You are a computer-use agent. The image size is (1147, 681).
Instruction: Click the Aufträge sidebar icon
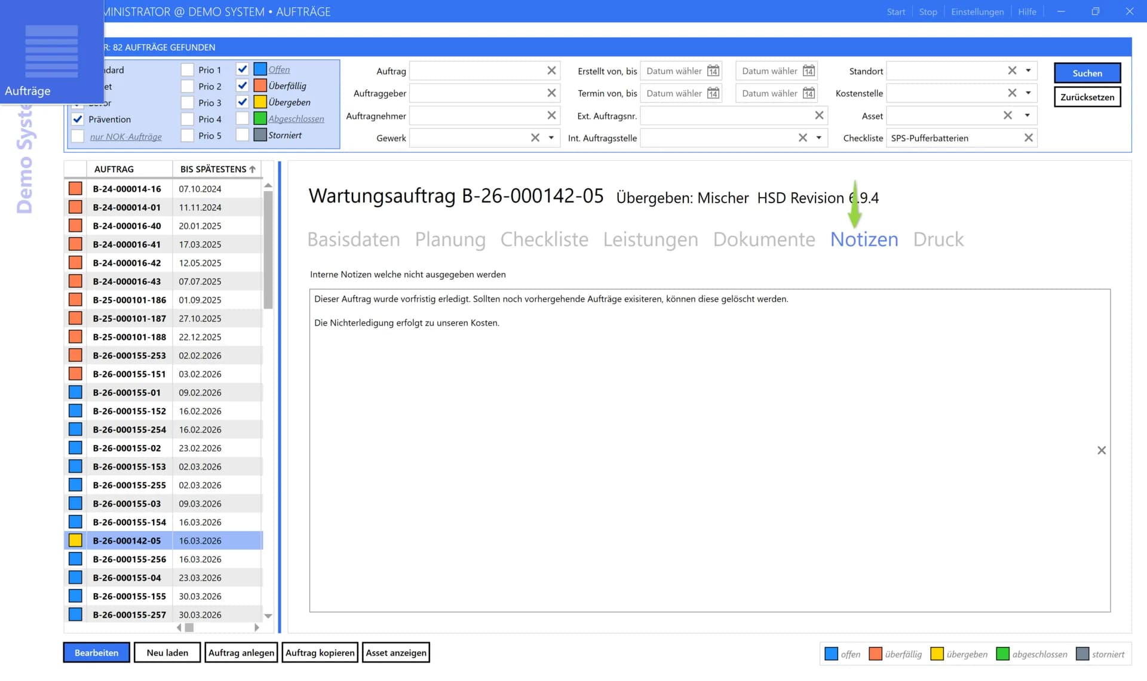(51, 54)
